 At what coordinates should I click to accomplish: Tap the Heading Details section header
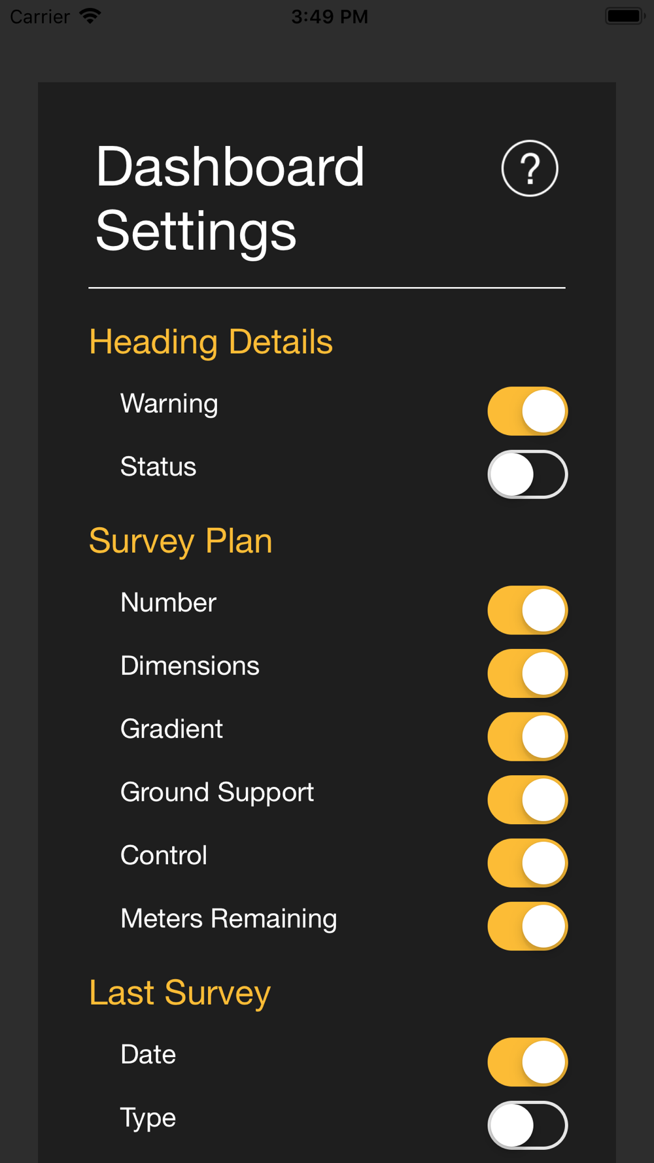point(211,342)
